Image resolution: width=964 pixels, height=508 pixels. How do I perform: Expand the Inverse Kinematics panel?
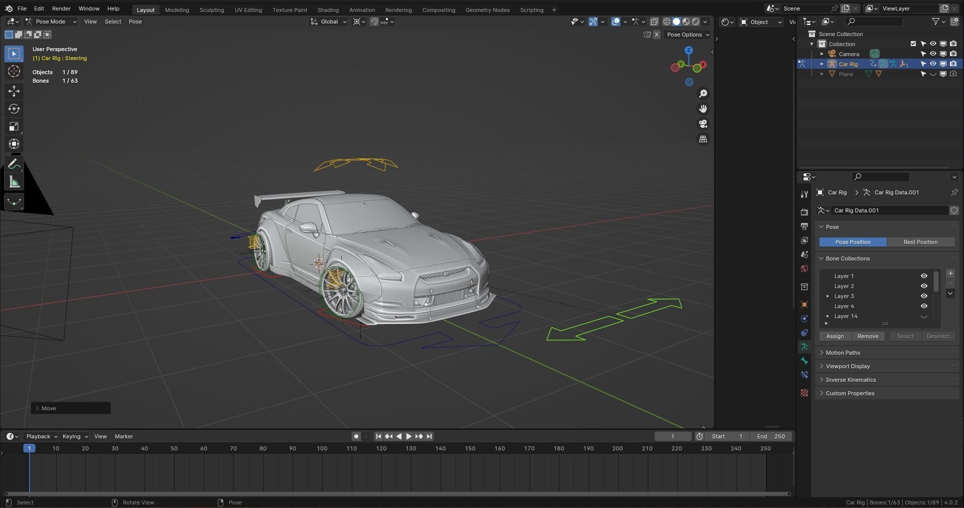[851, 380]
